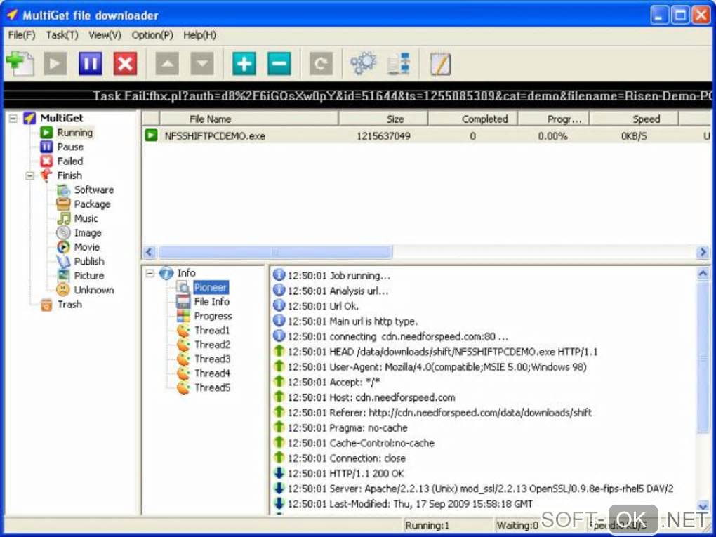716x537 pixels.
Task: Click the Move Up arrow toolbar button
Action: point(167,63)
